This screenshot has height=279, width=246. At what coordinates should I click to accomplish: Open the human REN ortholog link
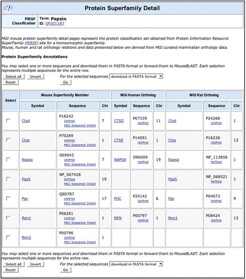coord(118,218)
